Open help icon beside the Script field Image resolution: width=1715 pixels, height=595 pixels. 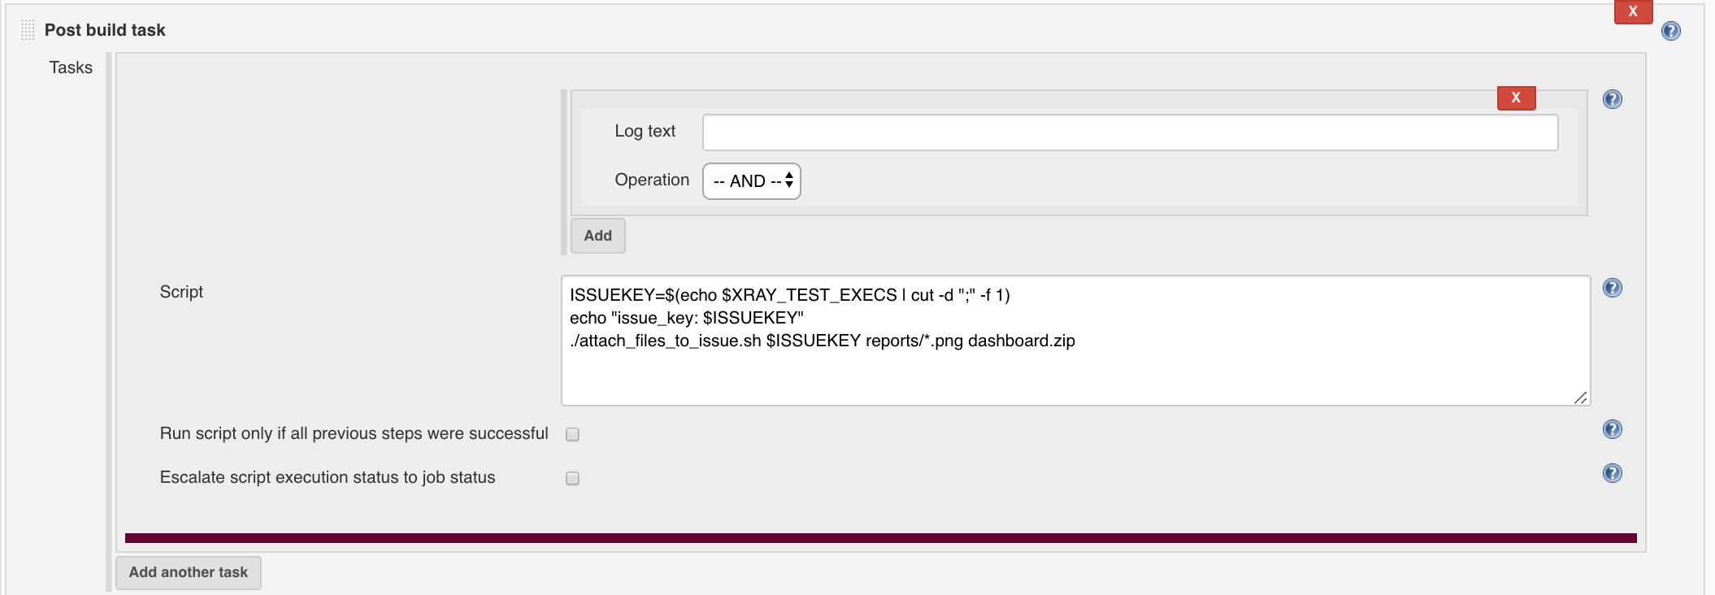(x=1613, y=288)
